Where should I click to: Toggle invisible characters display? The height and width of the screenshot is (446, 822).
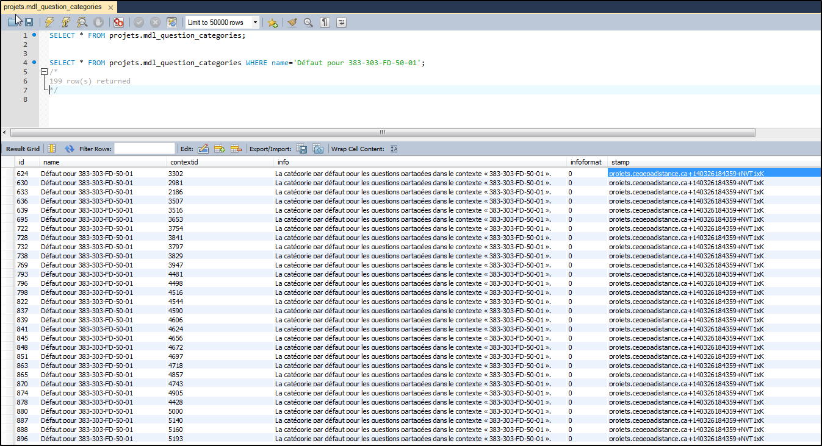325,23
